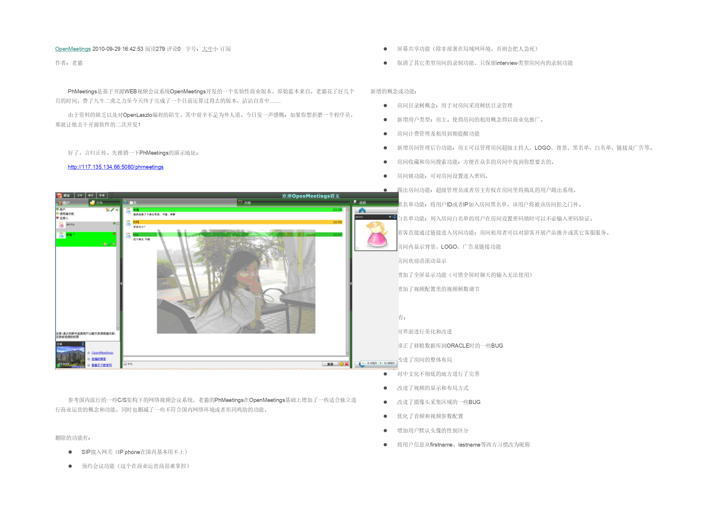Open the OpenMeetings link at the article top
This screenshot has width=728, height=515.
[x=73, y=49]
